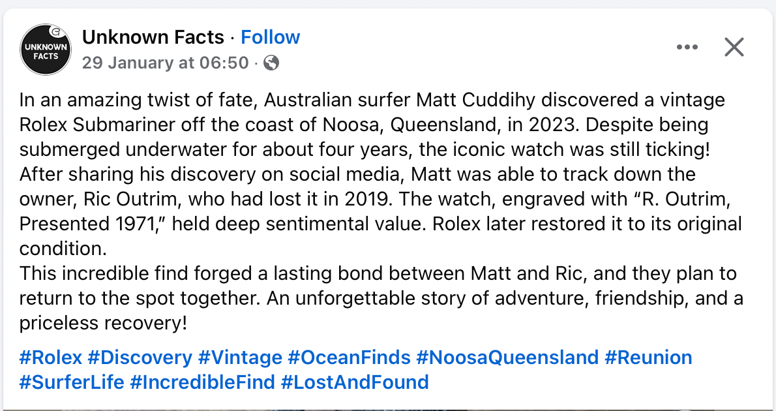Screen dimensions: 776x411
Task: Open the Unknown Facts profile picture
Action: (x=46, y=50)
